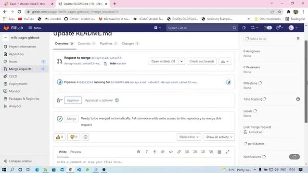Click pipeline stage icon on right
The image size is (308, 173).
(x=229, y=82)
